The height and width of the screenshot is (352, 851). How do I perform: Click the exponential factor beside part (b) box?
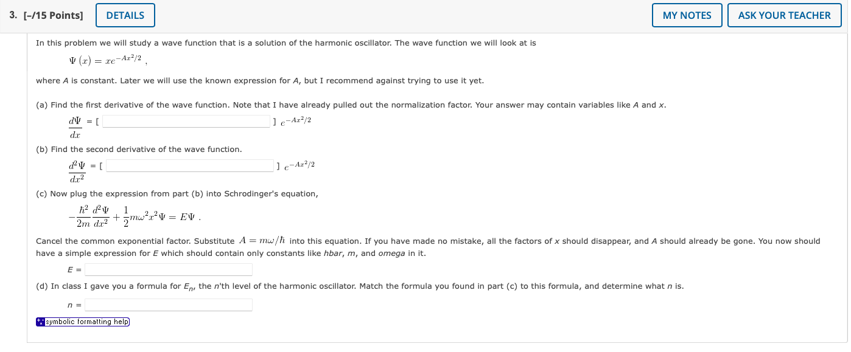point(301,164)
